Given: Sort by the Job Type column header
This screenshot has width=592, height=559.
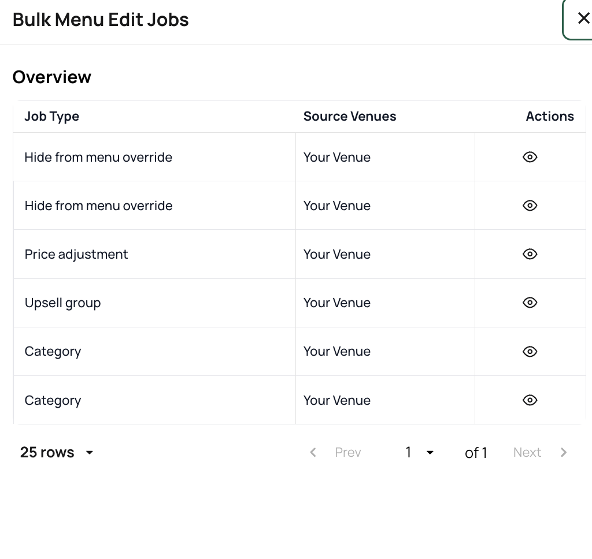Looking at the screenshot, I should [52, 117].
